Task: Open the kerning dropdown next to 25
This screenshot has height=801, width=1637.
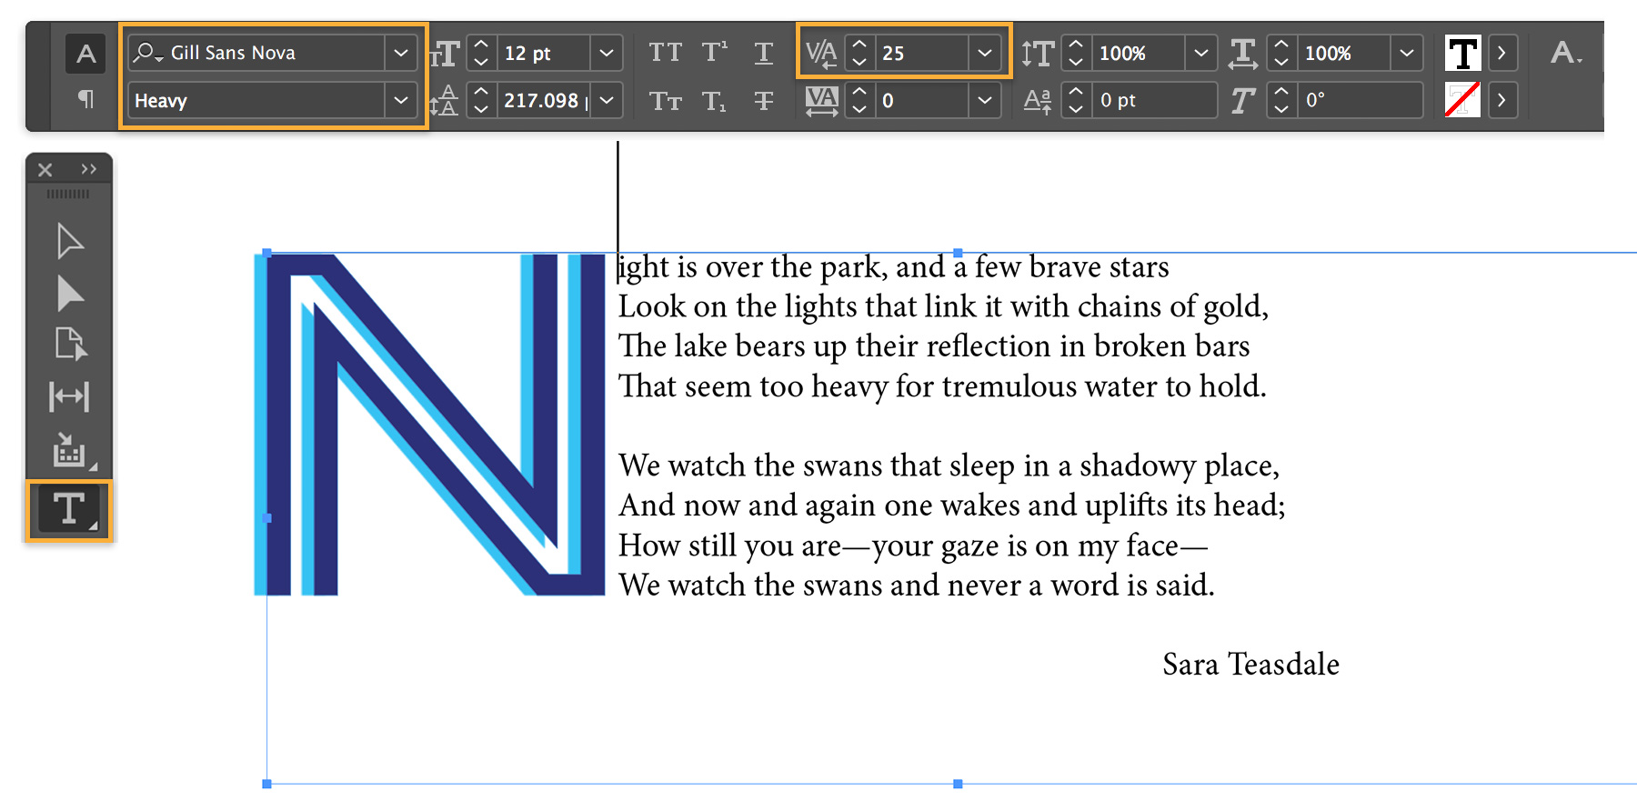Action: coord(984,53)
